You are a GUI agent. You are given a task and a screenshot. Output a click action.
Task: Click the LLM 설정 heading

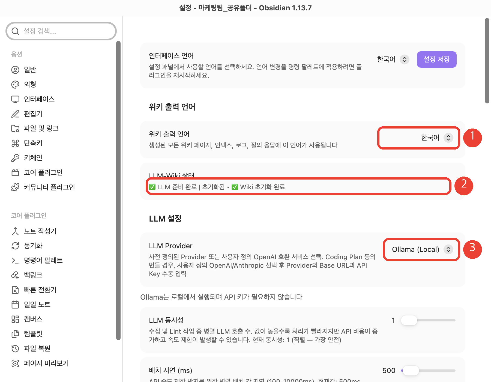(165, 219)
